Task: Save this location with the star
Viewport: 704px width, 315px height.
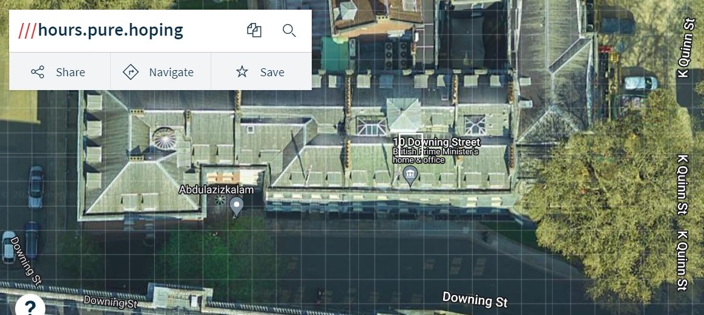Action: (x=262, y=72)
